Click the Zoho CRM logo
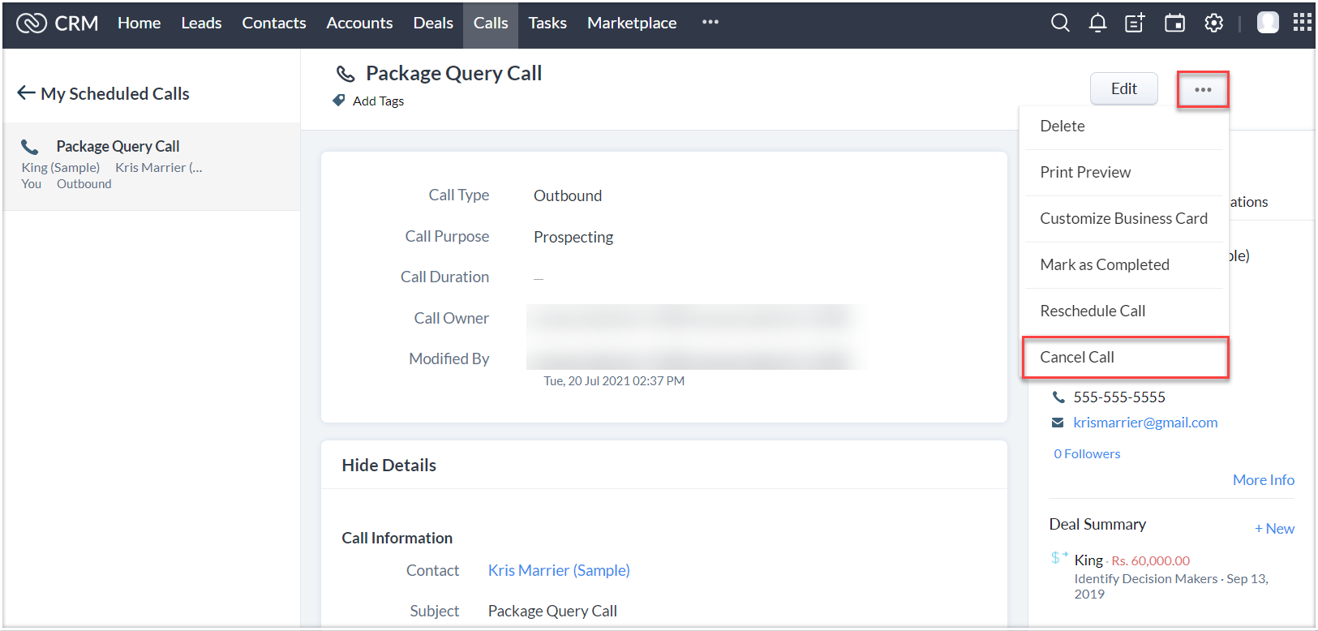Viewport: 1318px width, 631px height. [x=32, y=23]
